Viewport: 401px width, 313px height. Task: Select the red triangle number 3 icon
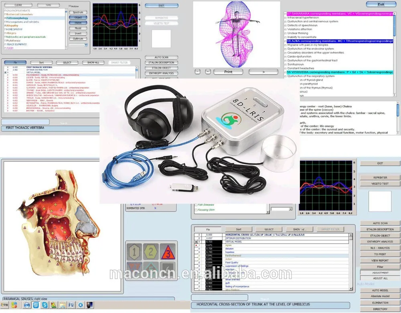pyautogui.click(x=168, y=252)
